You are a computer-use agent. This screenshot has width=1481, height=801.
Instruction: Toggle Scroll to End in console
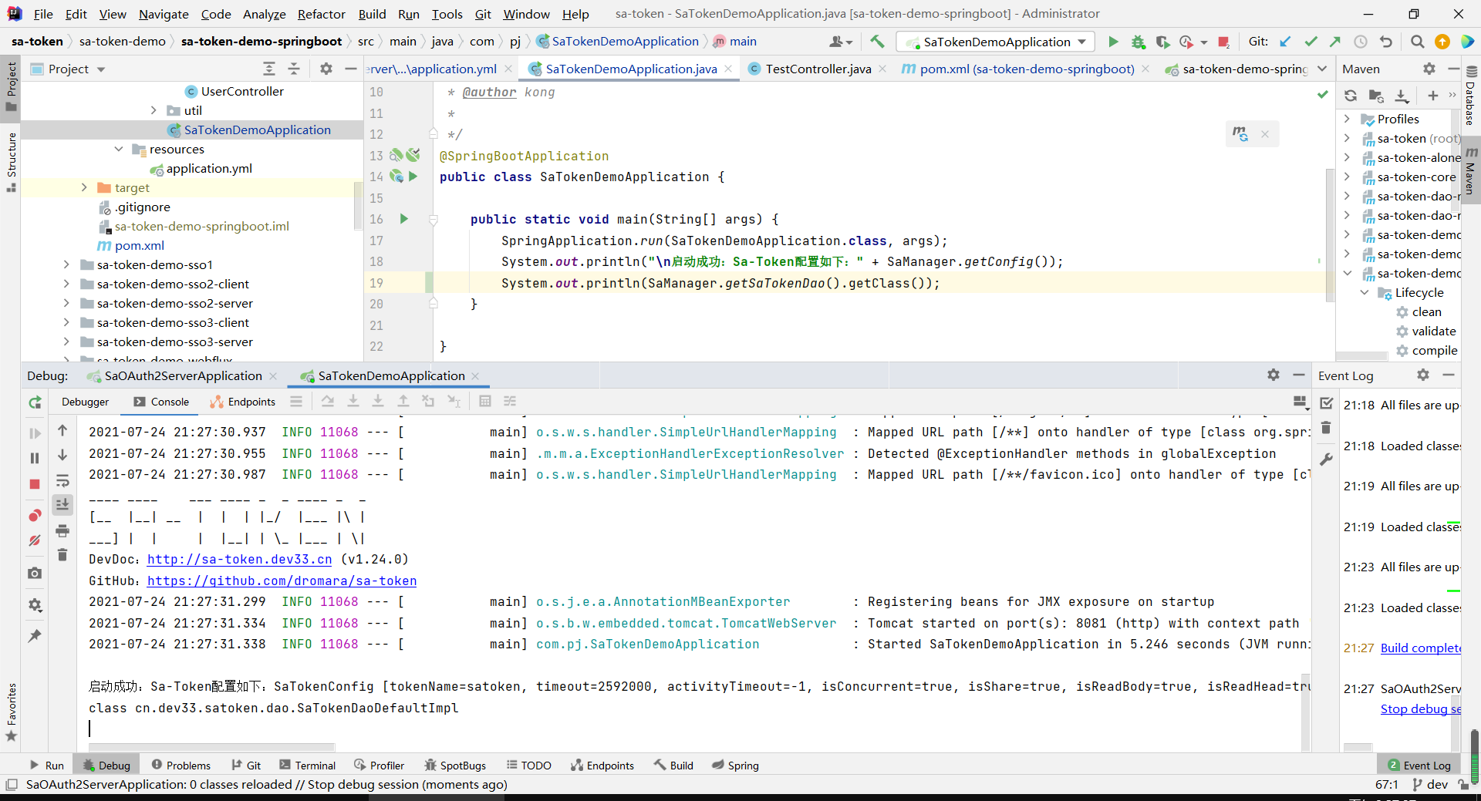[x=62, y=505]
